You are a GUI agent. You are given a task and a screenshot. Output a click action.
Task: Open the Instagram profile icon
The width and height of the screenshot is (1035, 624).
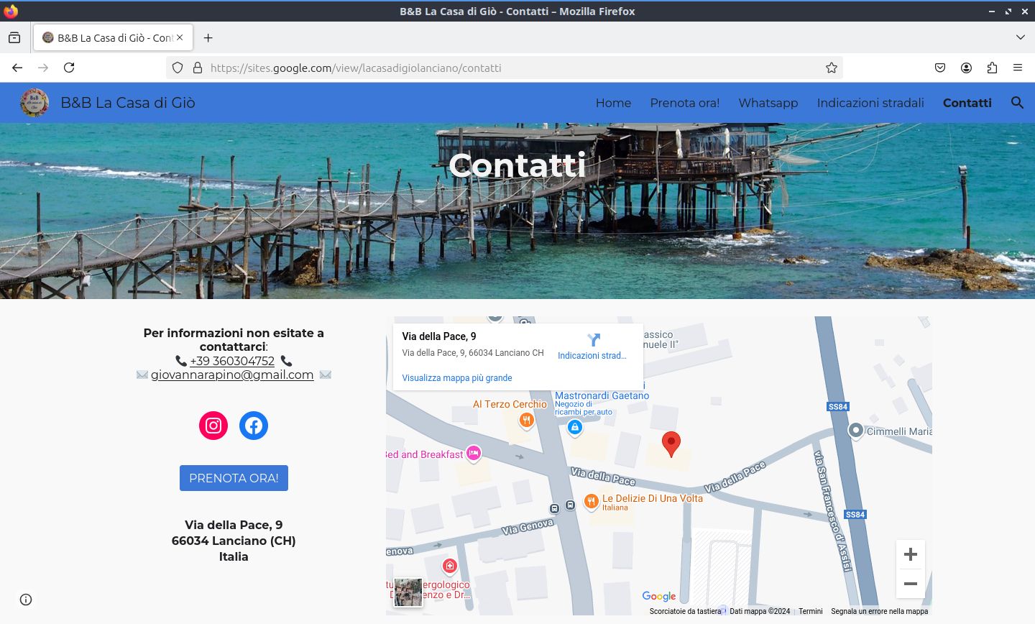213,426
